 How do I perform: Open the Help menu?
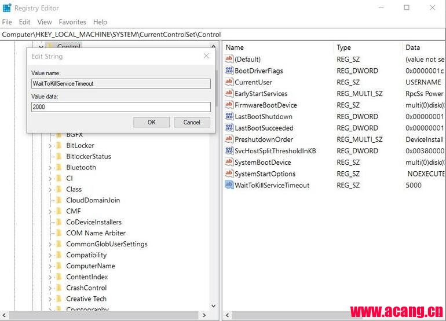[100, 22]
